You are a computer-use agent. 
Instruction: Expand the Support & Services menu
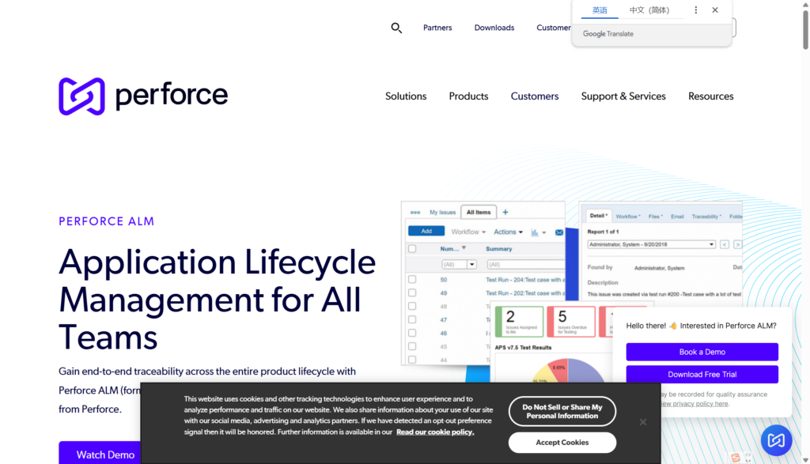pos(623,96)
